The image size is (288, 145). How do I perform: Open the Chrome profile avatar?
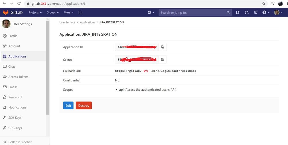(x=280, y=3)
